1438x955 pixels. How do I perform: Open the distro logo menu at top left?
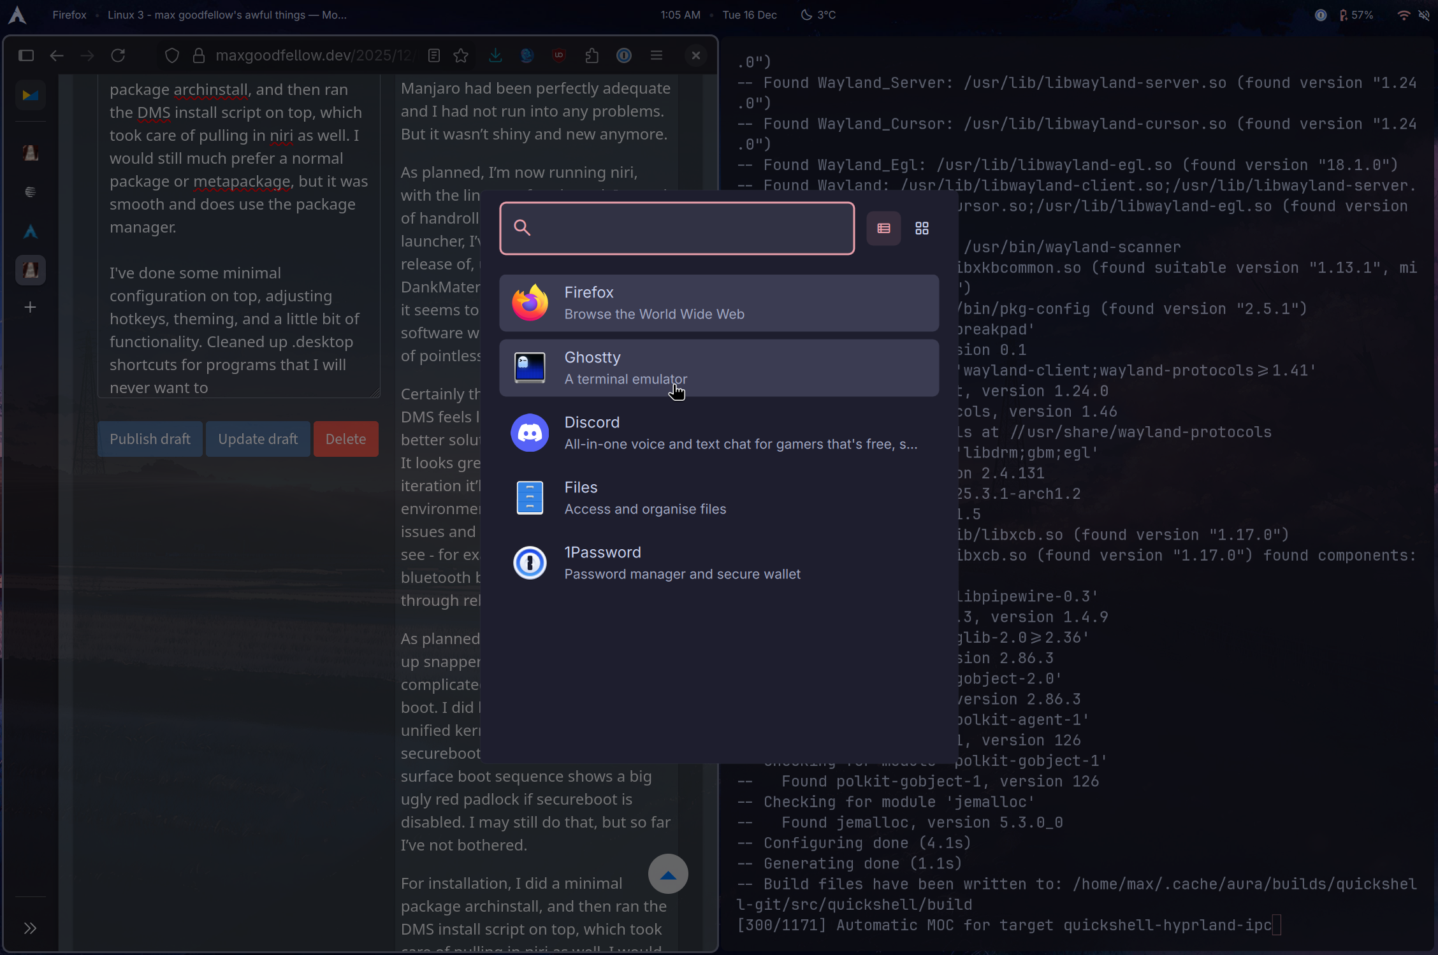[x=16, y=15]
